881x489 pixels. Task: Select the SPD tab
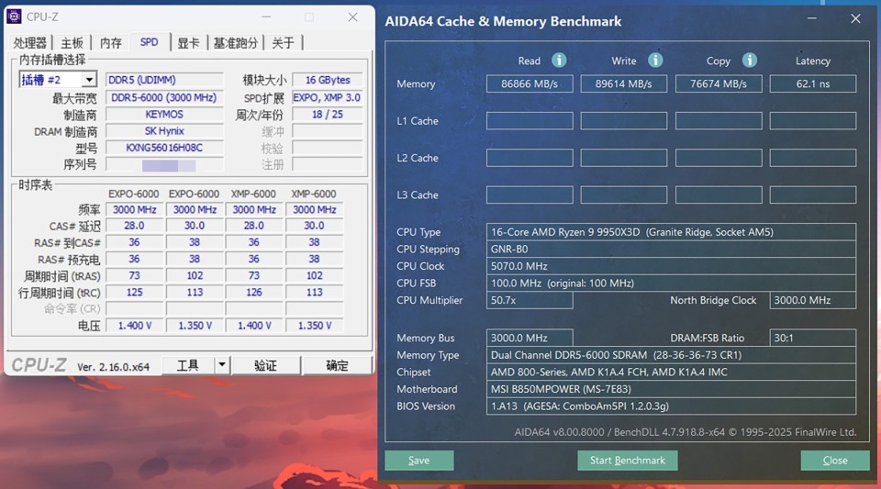[x=150, y=42]
